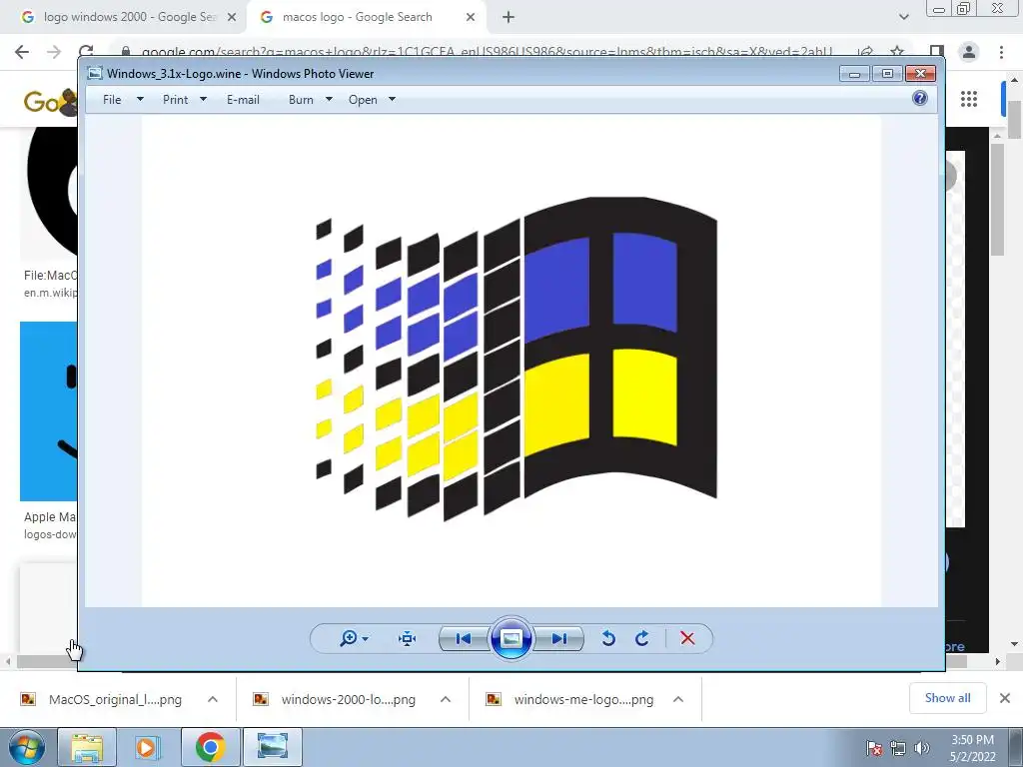Open Windows Media Player from taskbar
The image size is (1023, 767).
pyautogui.click(x=147, y=747)
